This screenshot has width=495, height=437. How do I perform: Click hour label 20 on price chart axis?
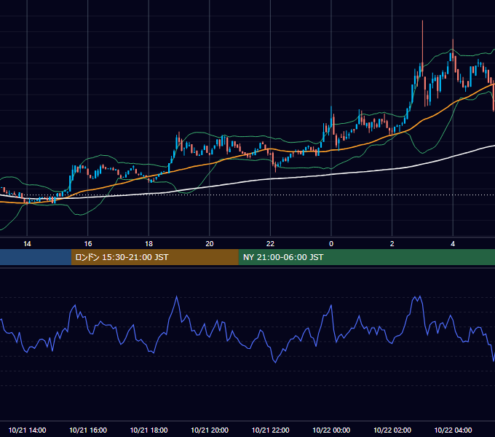tap(210, 244)
